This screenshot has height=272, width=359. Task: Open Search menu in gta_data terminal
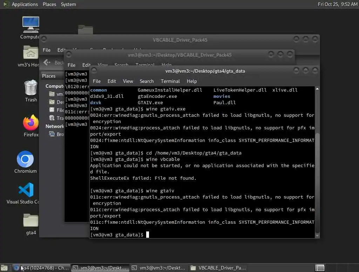pyautogui.click(x=147, y=81)
